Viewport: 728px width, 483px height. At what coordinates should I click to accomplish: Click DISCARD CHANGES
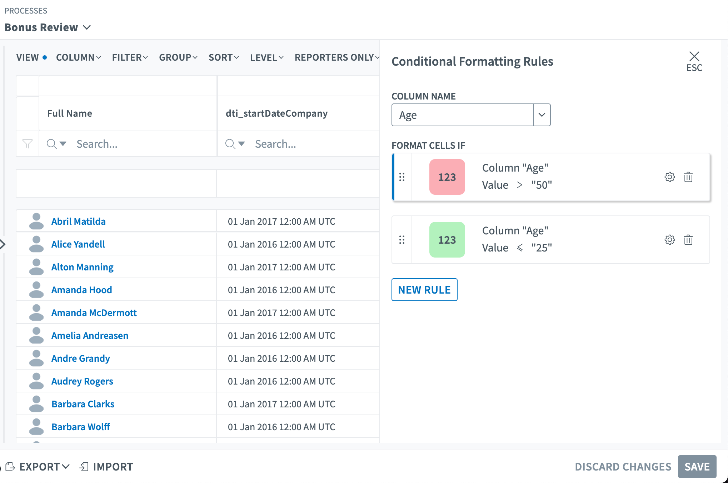click(x=623, y=467)
